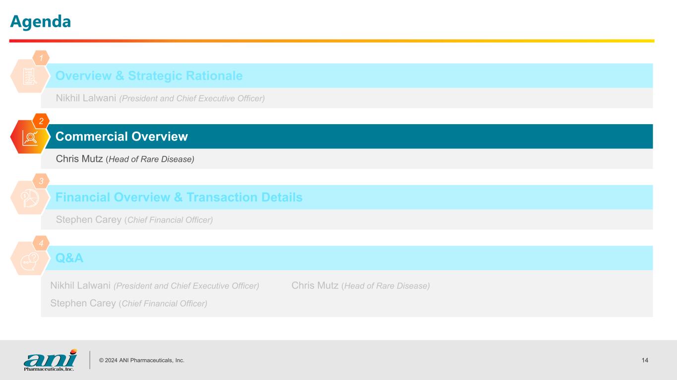
Task: Select the Overview & Strategic Rationale heading
Action: pos(149,76)
